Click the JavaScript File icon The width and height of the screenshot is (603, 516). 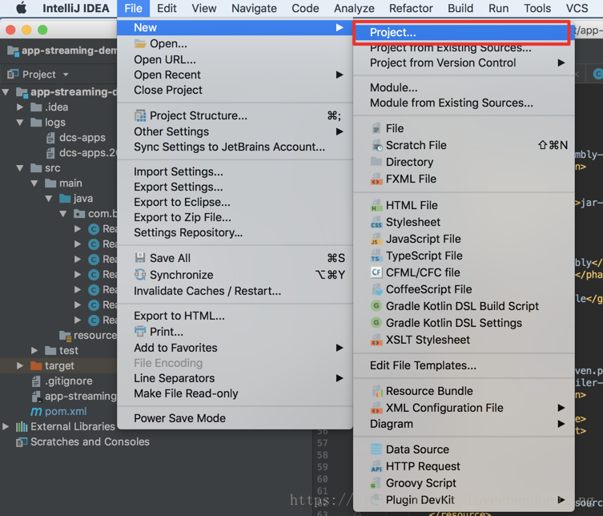pyautogui.click(x=376, y=240)
